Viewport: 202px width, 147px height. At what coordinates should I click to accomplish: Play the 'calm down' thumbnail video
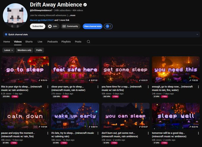(25, 116)
